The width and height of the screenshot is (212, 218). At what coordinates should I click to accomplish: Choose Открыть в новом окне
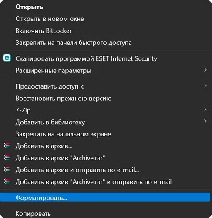point(50,19)
